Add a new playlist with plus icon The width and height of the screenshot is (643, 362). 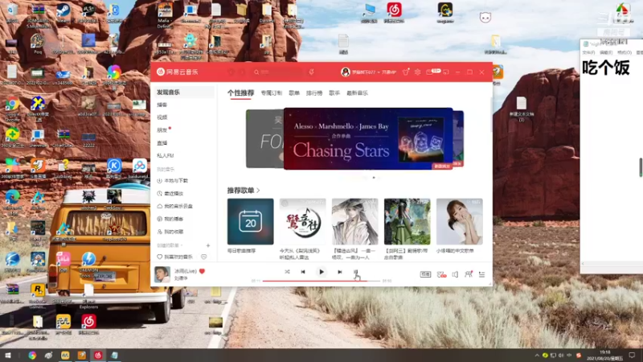tap(208, 245)
